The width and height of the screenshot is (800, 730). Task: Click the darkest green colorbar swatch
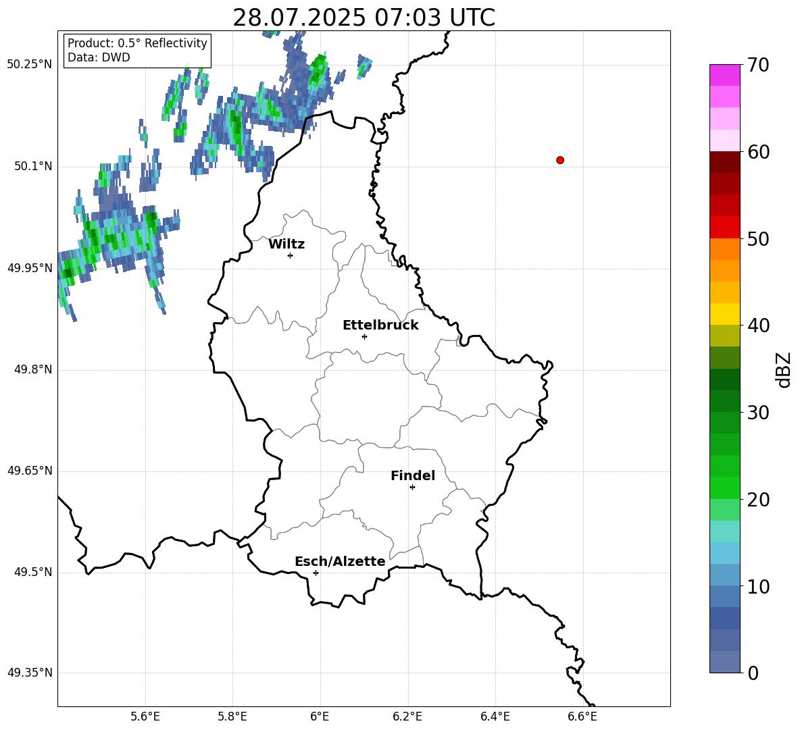point(724,380)
